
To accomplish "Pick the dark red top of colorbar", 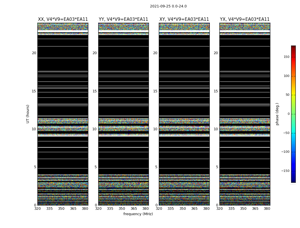I will click(x=293, y=47).
